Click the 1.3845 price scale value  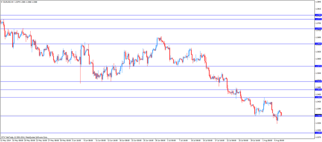click(318, 2)
